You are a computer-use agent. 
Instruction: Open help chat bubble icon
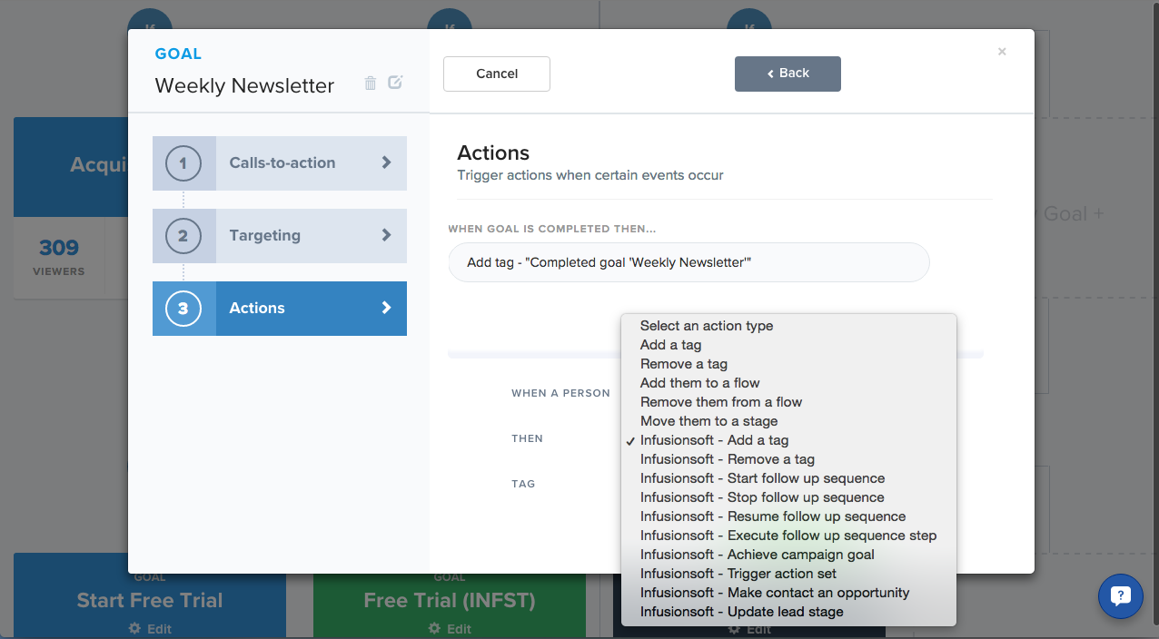click(1121, 596)
